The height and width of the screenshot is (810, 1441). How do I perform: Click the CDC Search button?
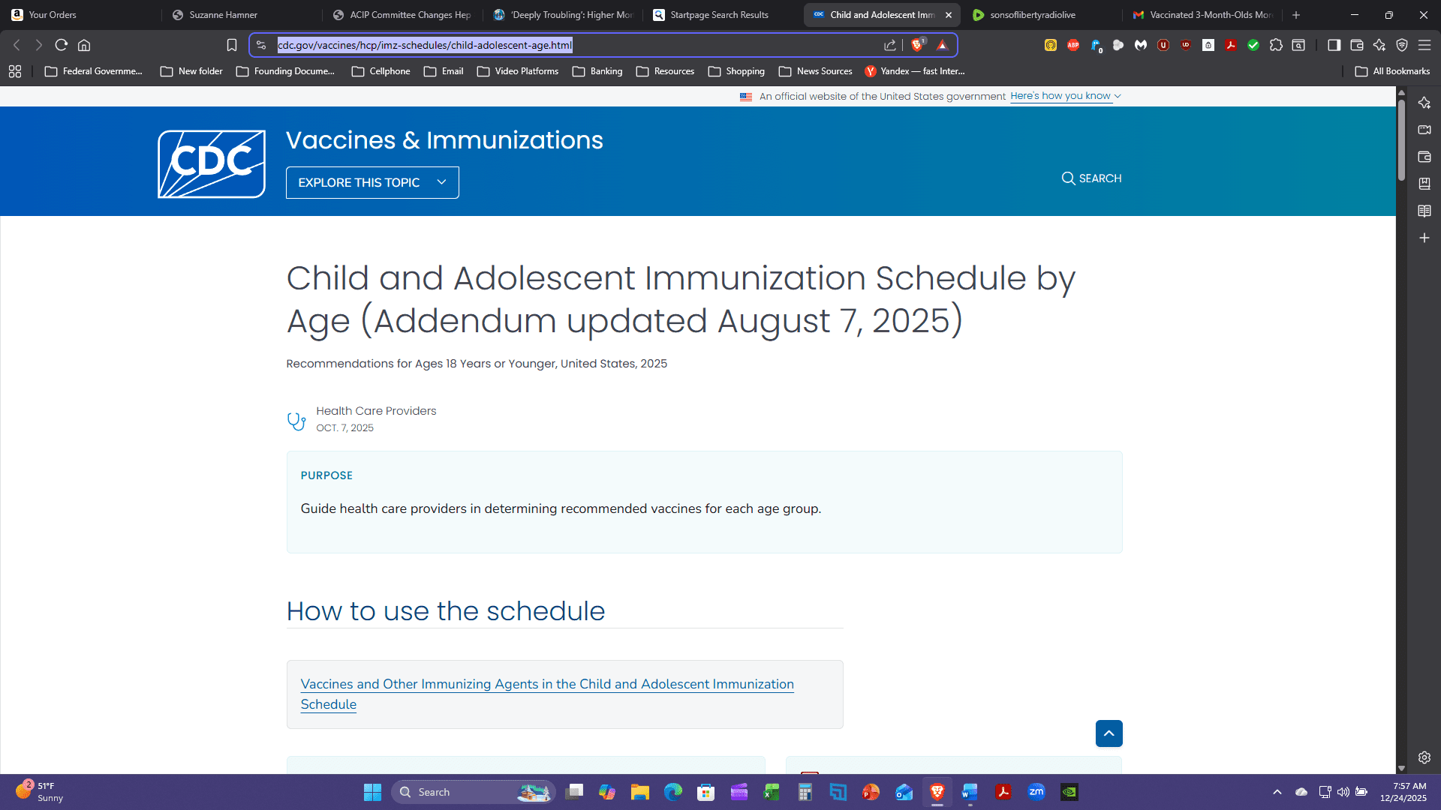coord(1091,178)
